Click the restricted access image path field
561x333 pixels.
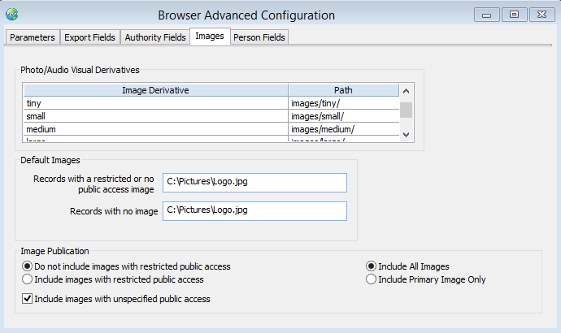click(254, 183)
